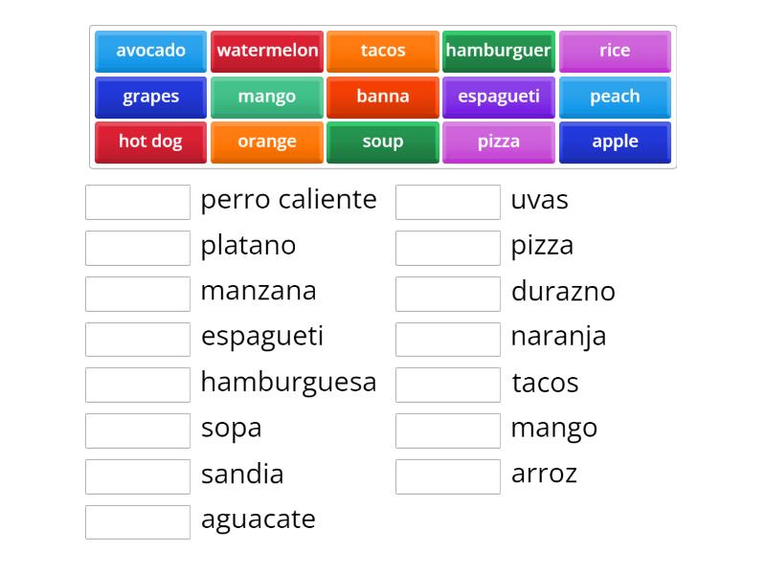Click the orange word tile

(266, 141)
